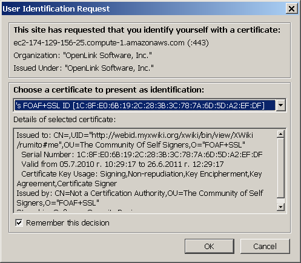Click the scrollbar track below the thumb

pyautogui.click(x=280, y=201)
